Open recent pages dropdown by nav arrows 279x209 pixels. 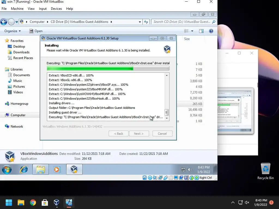pyautogui.click(x=17, y=22)
